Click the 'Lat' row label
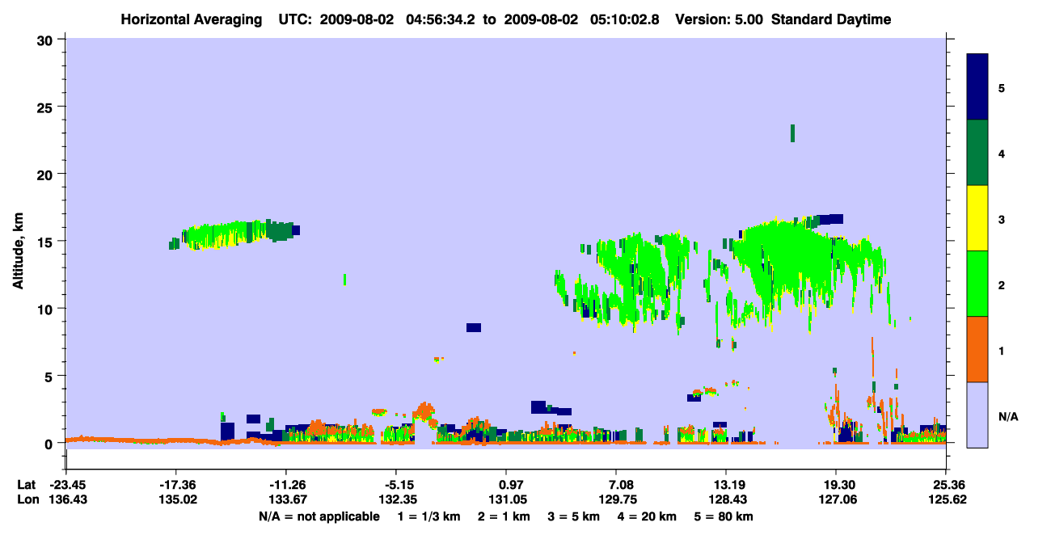Viewport: 1051px width, 539px height. (26, 484)
